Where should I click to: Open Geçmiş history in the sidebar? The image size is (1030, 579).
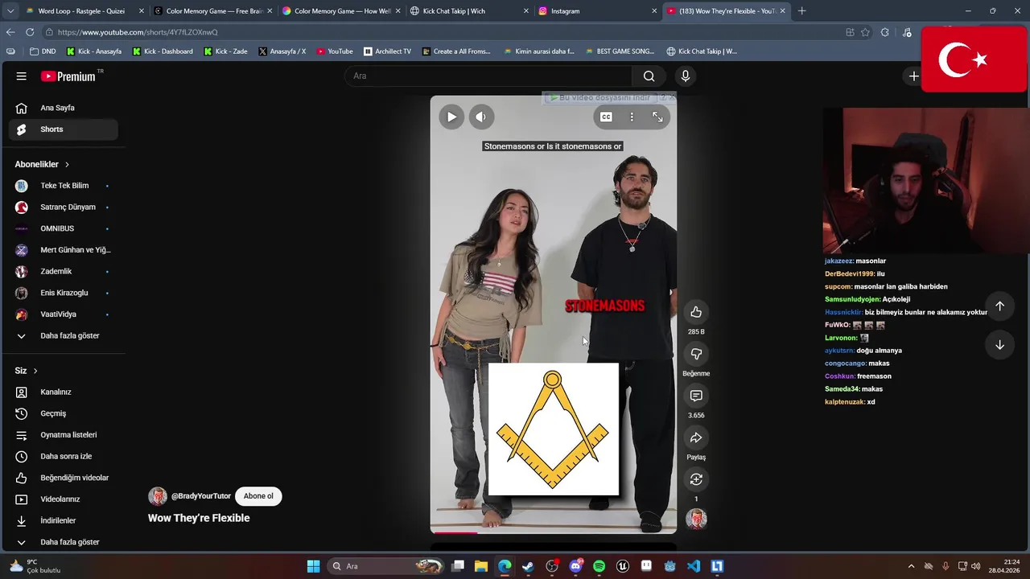(x=63, y=413)
